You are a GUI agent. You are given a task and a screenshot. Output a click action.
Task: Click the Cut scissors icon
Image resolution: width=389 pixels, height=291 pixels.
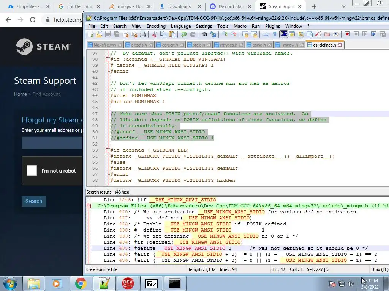(154, 34)
